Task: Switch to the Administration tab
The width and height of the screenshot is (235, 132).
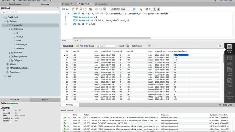Action: point(15,4)
